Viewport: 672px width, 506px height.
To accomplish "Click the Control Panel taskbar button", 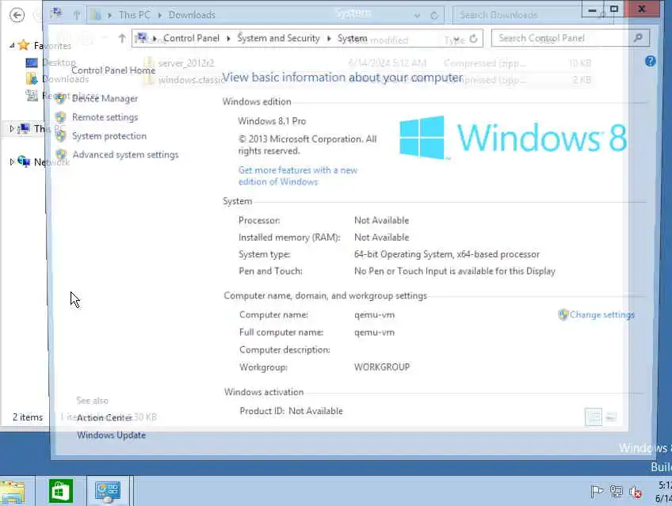I will (108, 492).
